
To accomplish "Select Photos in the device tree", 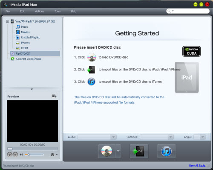I will pos(25,43).
